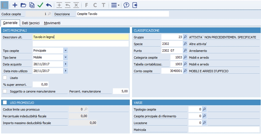The width and height of the screenshot is (261, 134).
Task: Click the T toolbar button
Action: coord(103,5)
